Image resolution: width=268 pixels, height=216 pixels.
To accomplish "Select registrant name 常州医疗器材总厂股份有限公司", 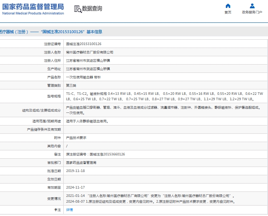I will click(x=90, y=52).
